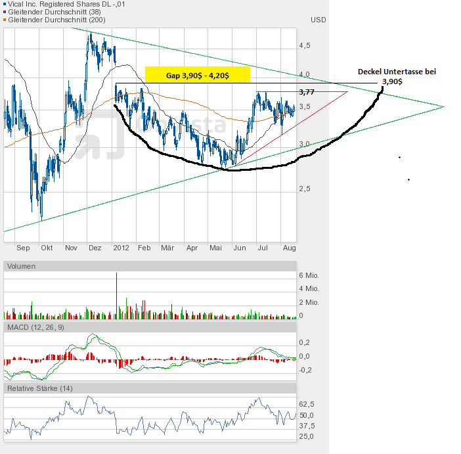Click the blue Vical Inc. legend square
This screenshot has width=461, height=454.
[3, 5]
